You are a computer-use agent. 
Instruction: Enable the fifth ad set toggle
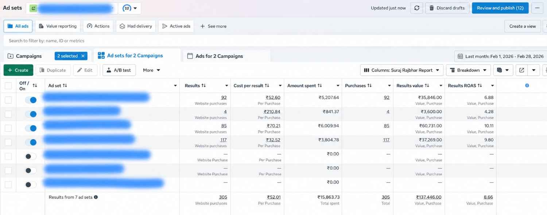coord(31,156)
